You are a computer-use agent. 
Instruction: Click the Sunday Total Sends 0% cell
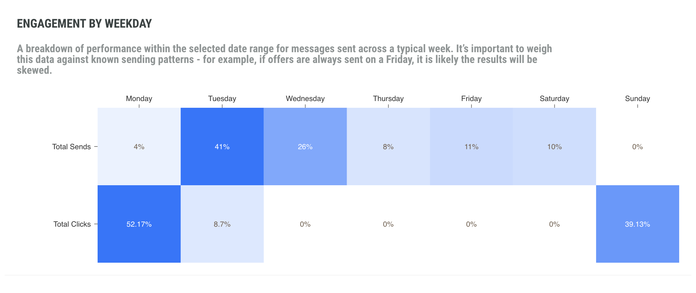(x=637, y=146)
